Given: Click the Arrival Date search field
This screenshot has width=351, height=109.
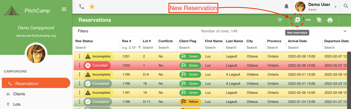Looking at the screenshot, I should [304, 48].
